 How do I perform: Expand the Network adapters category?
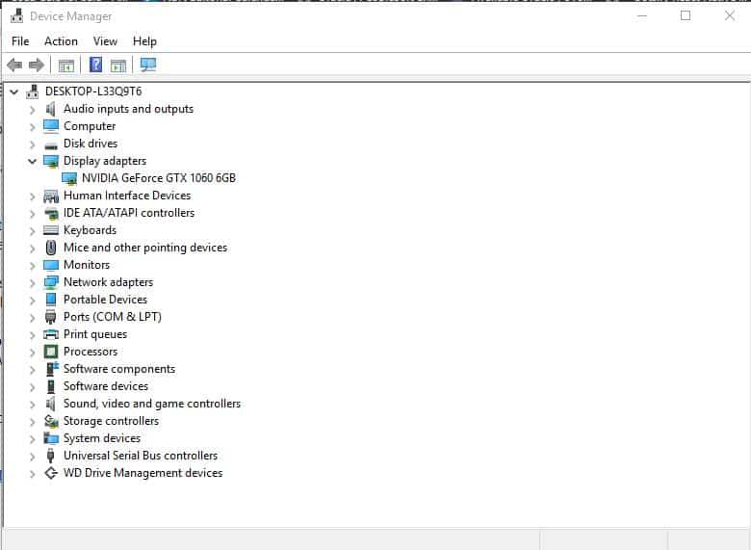click(32, 282)
